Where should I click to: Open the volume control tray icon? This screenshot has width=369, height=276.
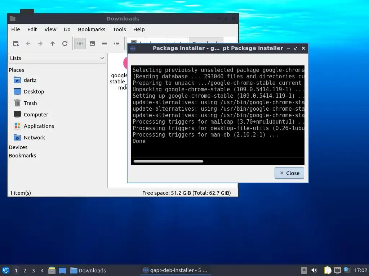click(314, 270)
